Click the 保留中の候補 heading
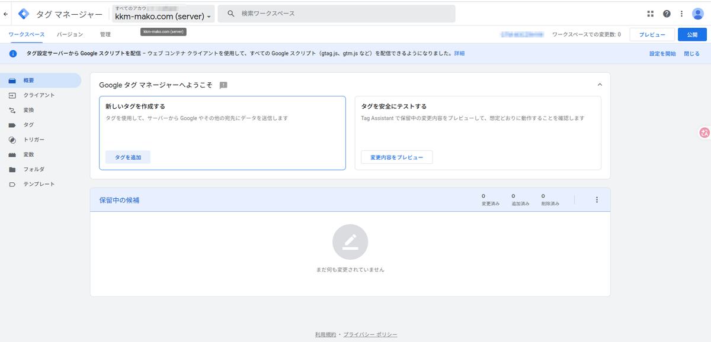This screenshot has width=711, height=342. (x=119, y=200)
